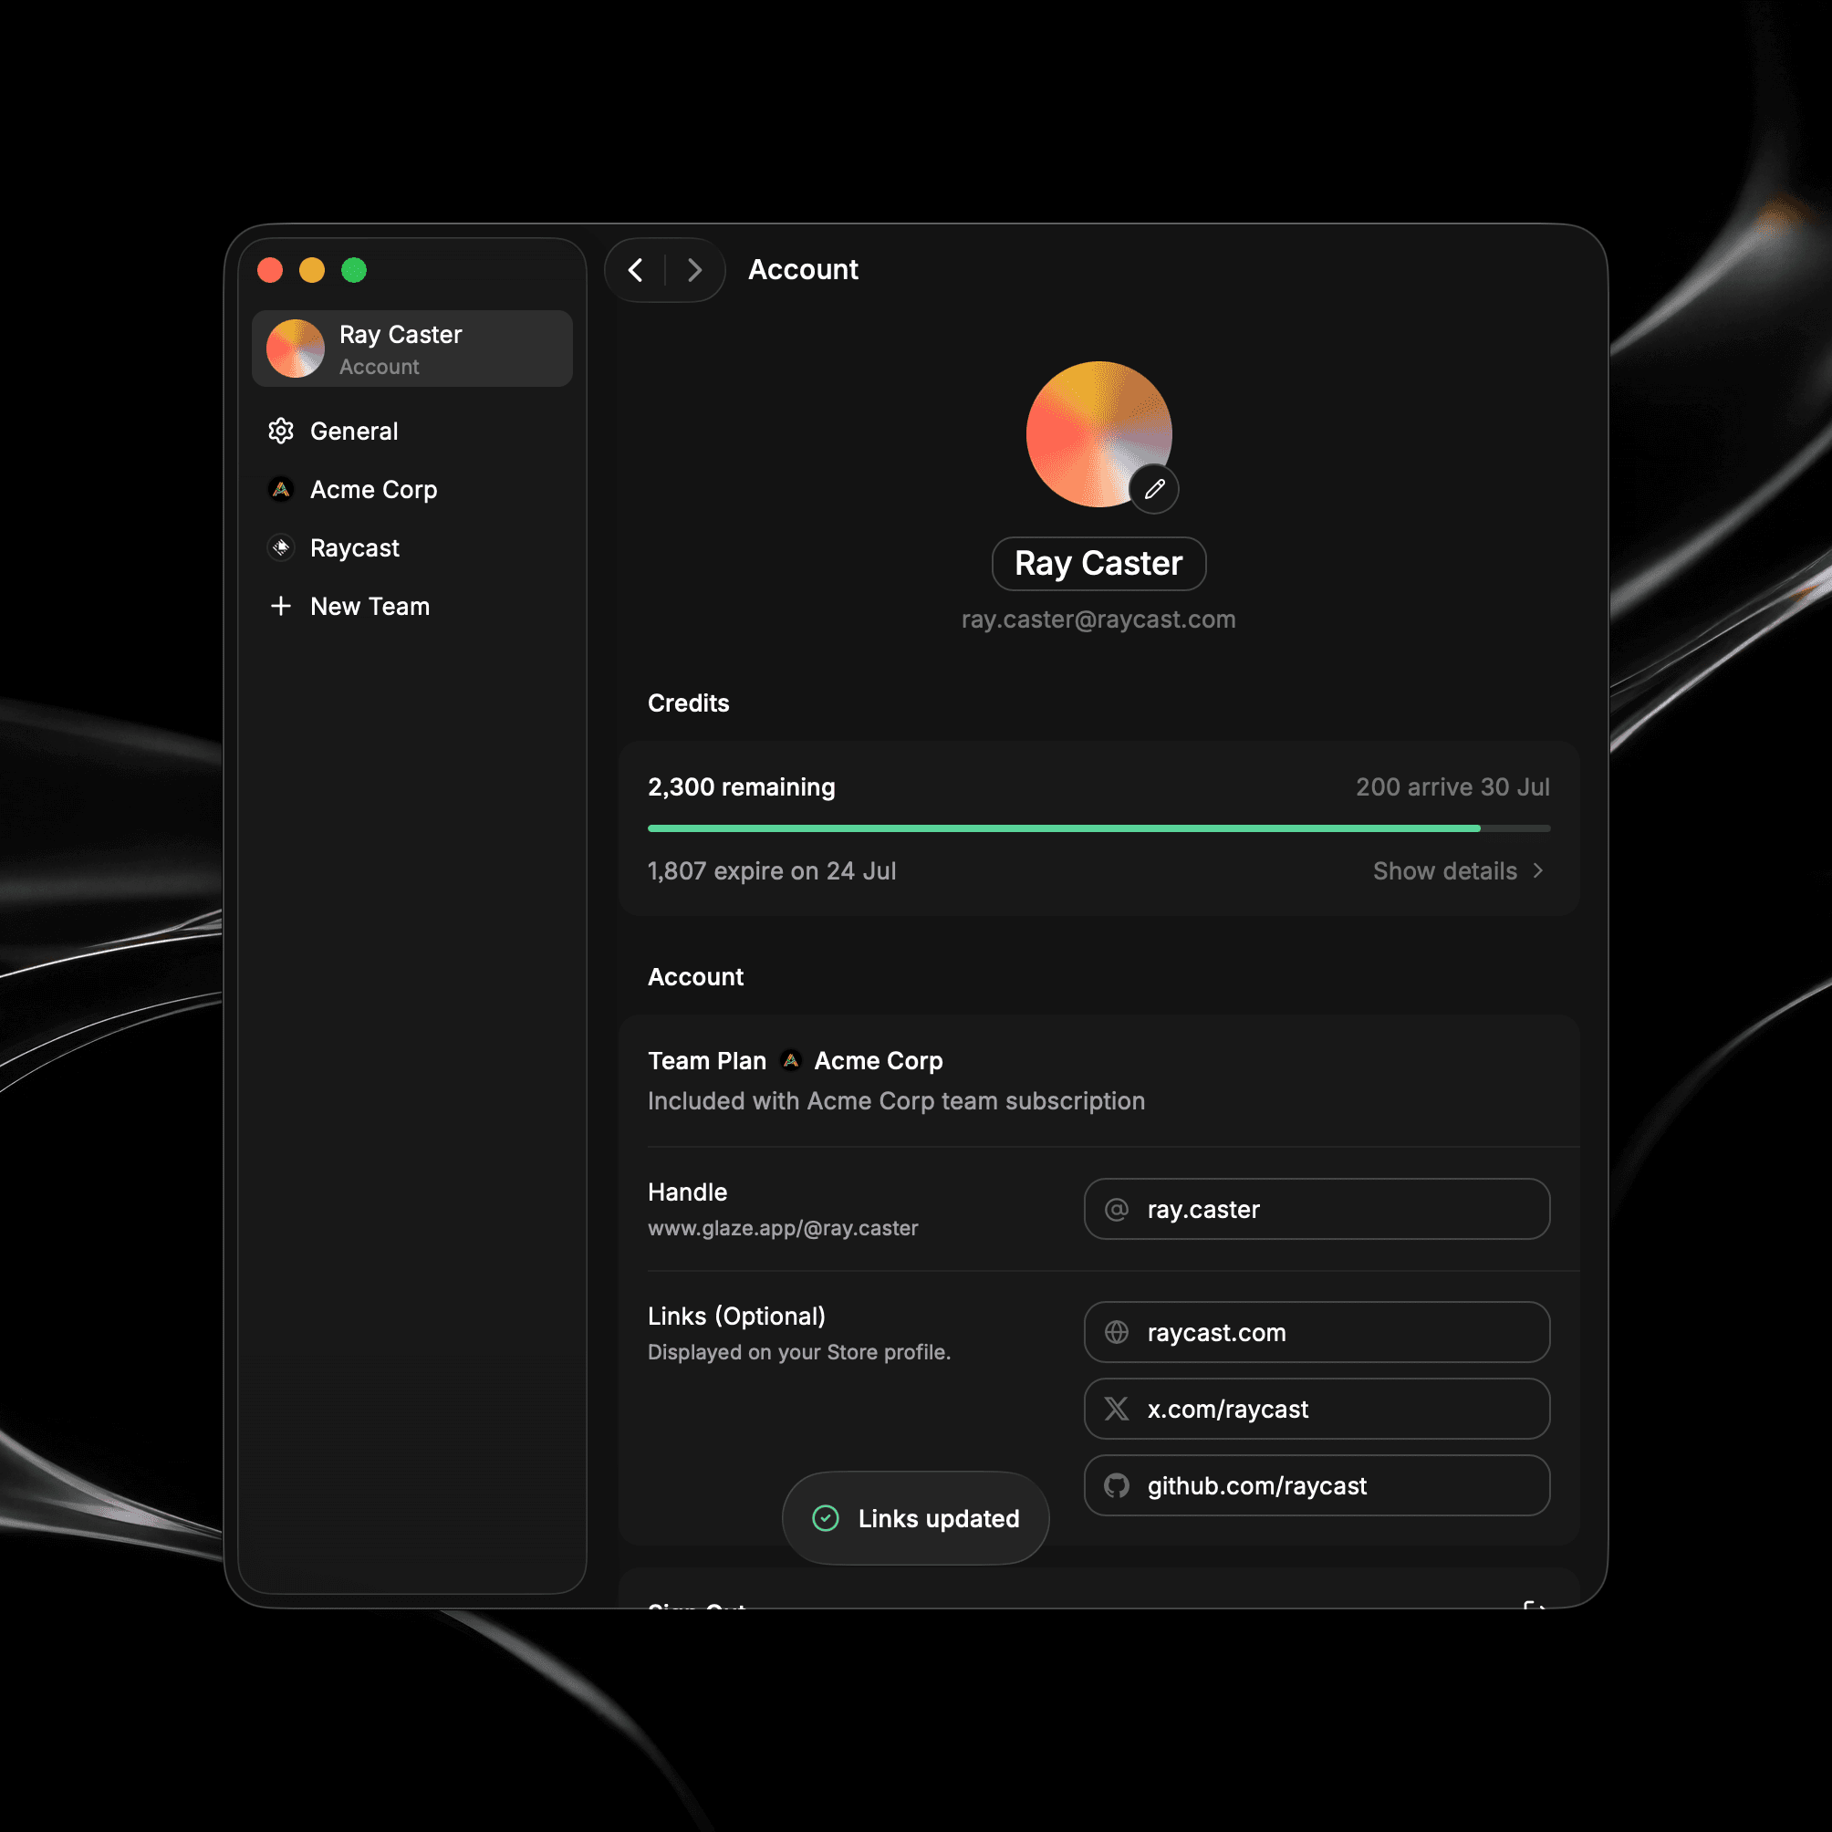This screenshot has width=1832, height=1832.
Task: Click the 2,300 remaining text
Action: [742, 787]
